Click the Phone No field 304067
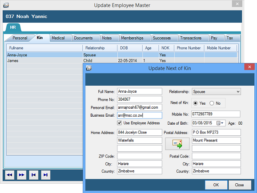The height and width of the screenshot is (193, 257). 140,99
